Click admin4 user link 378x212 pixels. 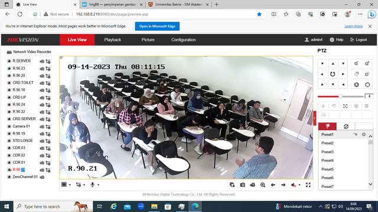[314, 39]
